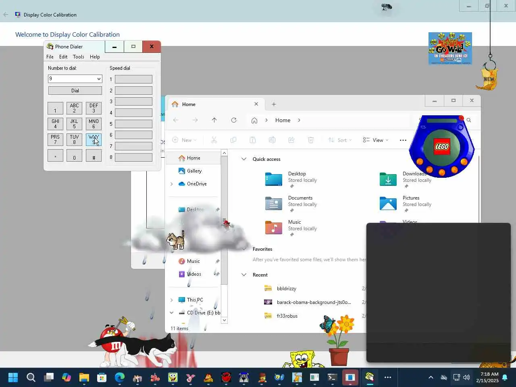Click the Copy icon in Explorer toolbar
Image resolution: width=516 pixels, height=387 pixels.
(233, 140)
